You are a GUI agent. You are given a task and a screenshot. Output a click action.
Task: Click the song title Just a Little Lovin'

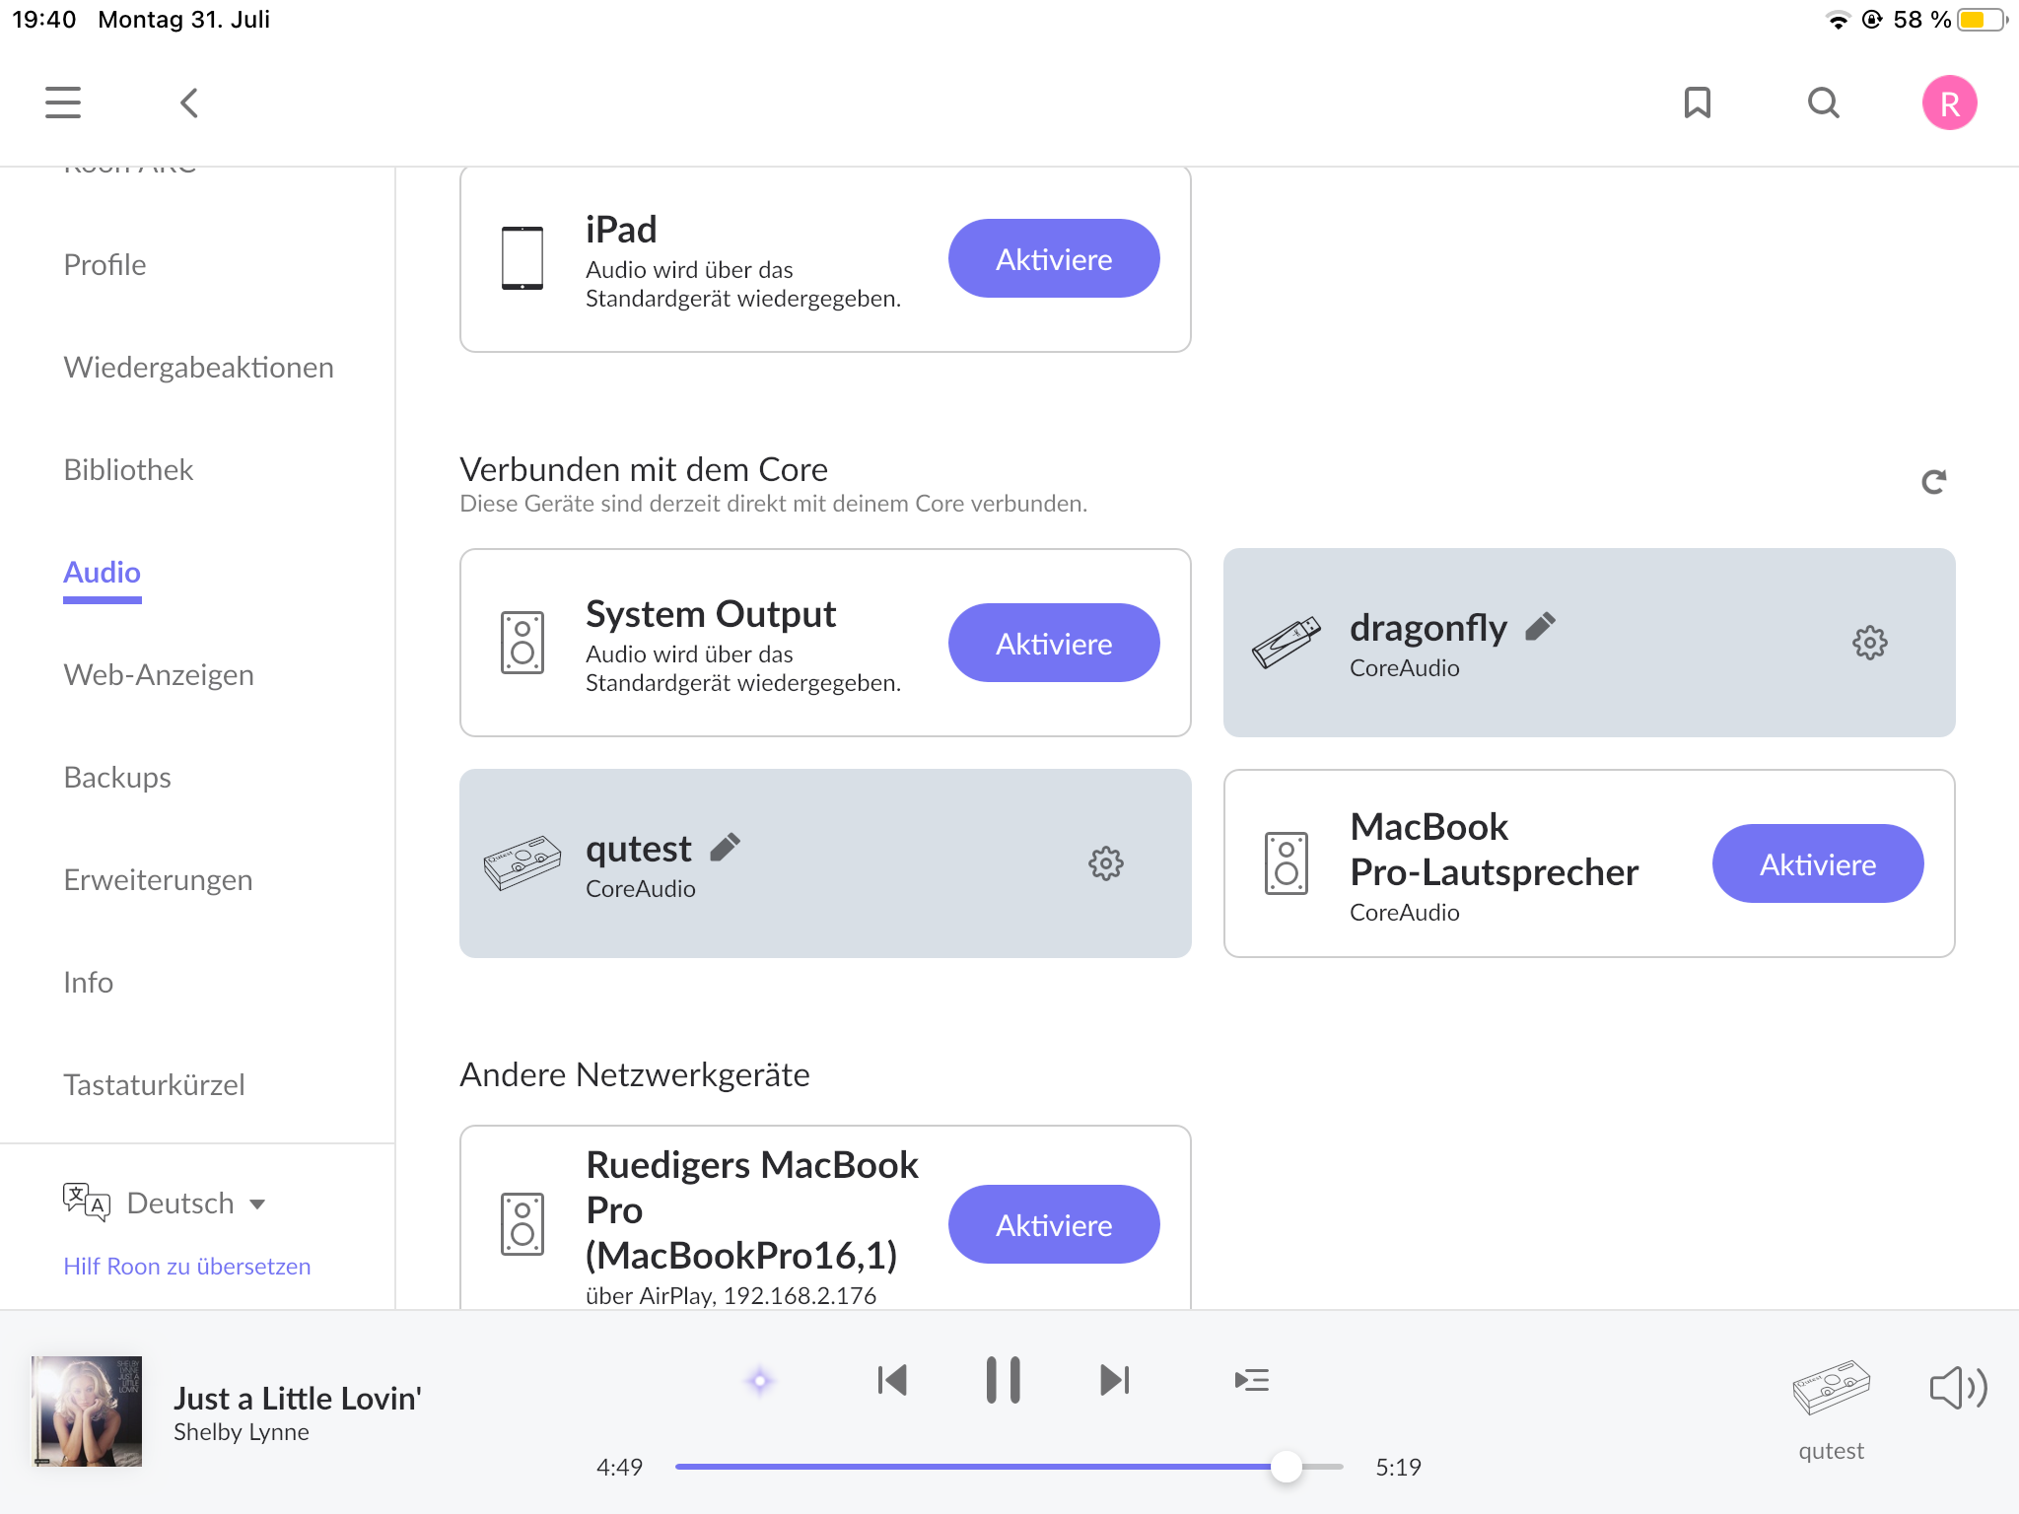(x=298, y=1399)
